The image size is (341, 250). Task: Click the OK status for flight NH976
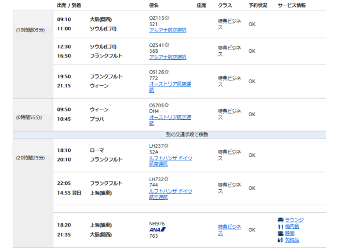coord(252,230)
